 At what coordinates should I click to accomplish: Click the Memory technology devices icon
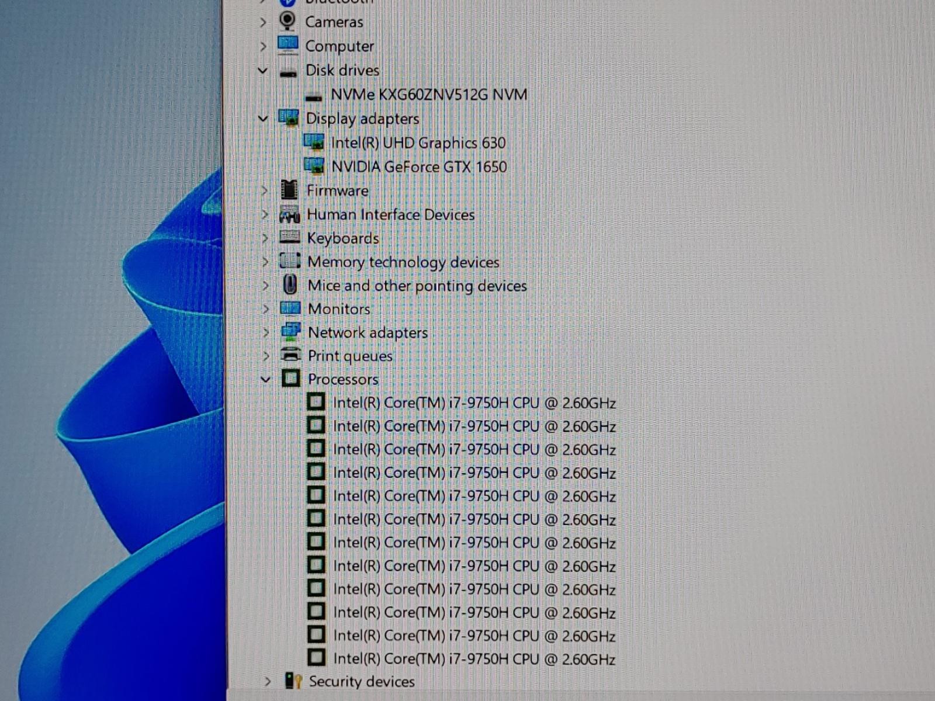(x=290, y=261)
